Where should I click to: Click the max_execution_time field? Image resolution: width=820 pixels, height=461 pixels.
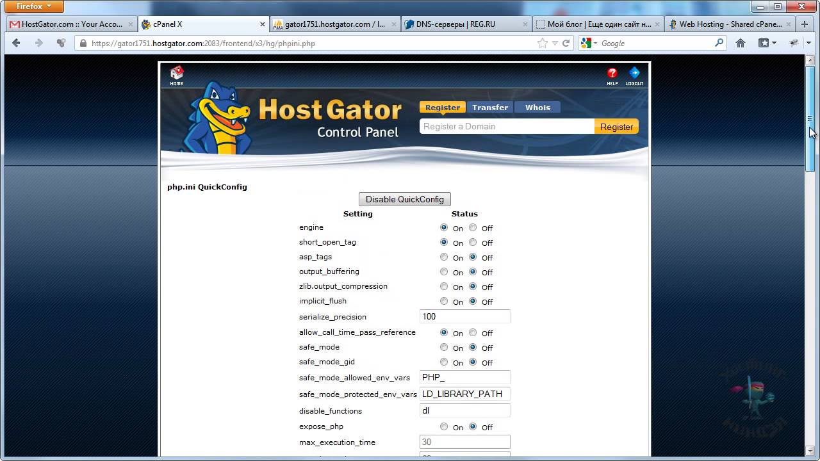point(465,442)
